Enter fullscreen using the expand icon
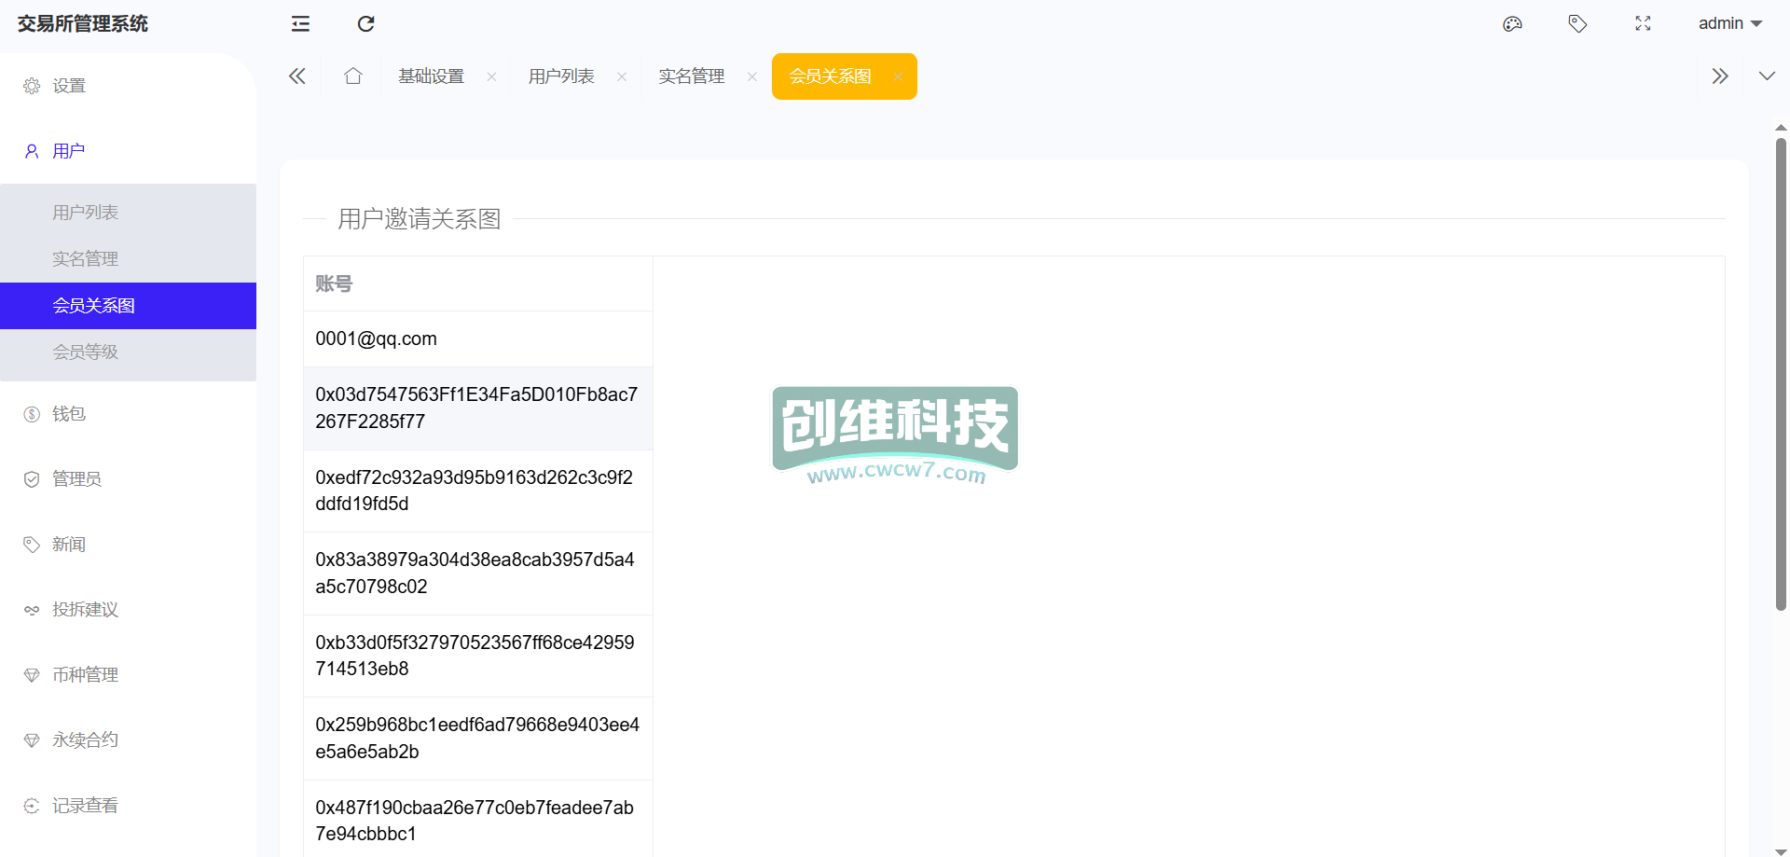 (x=1643, y=24)
